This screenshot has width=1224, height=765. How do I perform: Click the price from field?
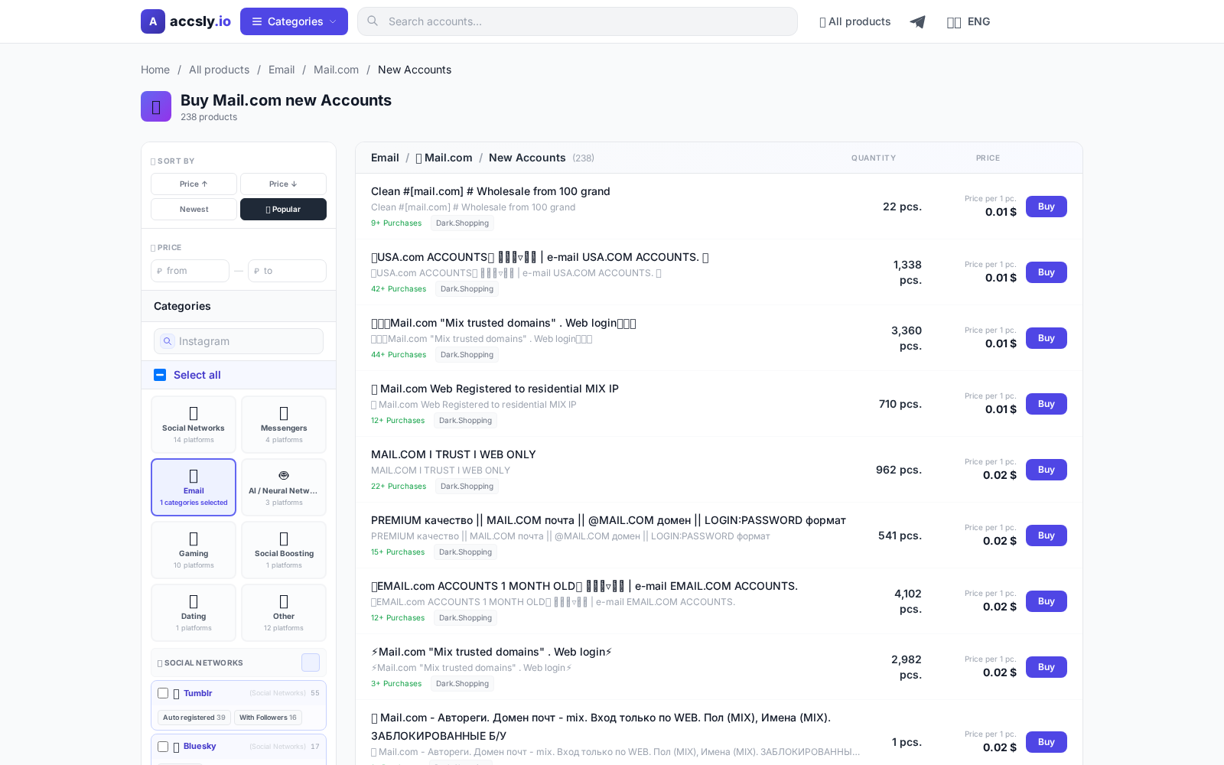[x=190, y=271]
